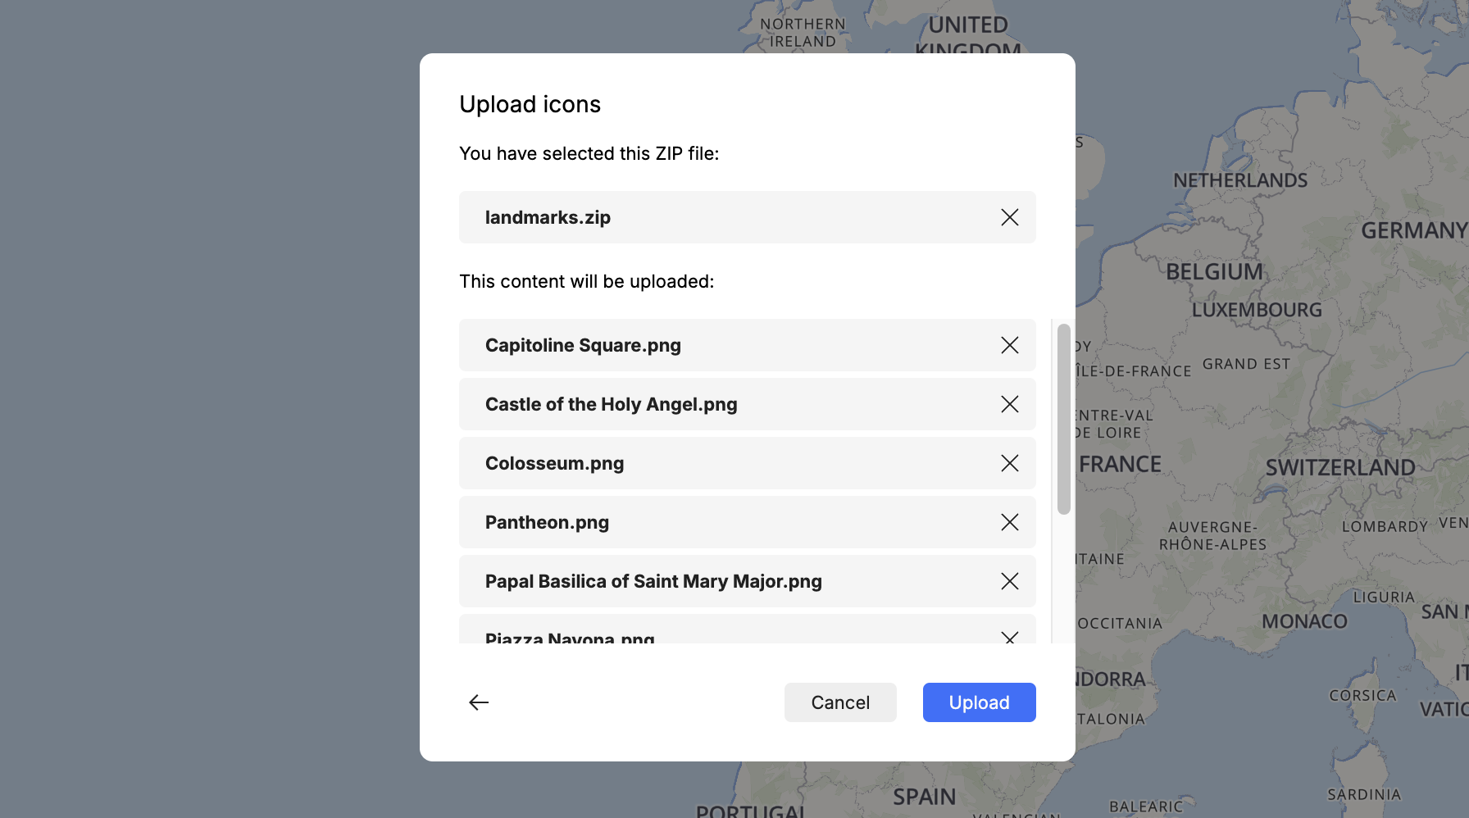This screenshot has height=818, width=1469.
Task: Click the Piazza Navona.png file name
Action: pyautogui.click(x=570, y=637)
